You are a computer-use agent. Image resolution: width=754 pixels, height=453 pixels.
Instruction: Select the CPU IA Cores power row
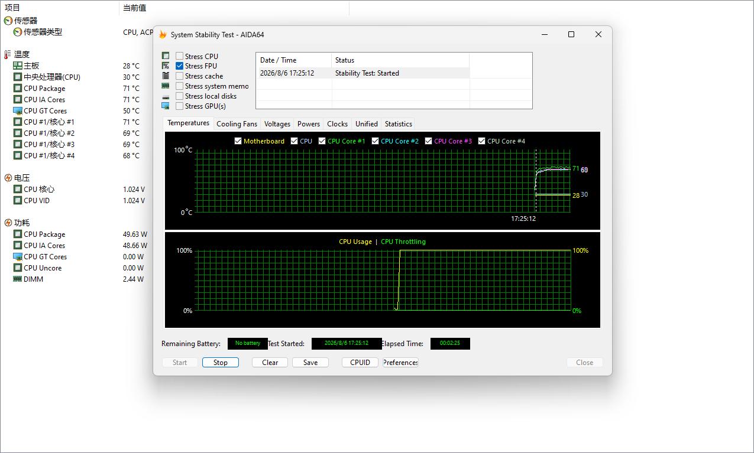click(77, 246)
